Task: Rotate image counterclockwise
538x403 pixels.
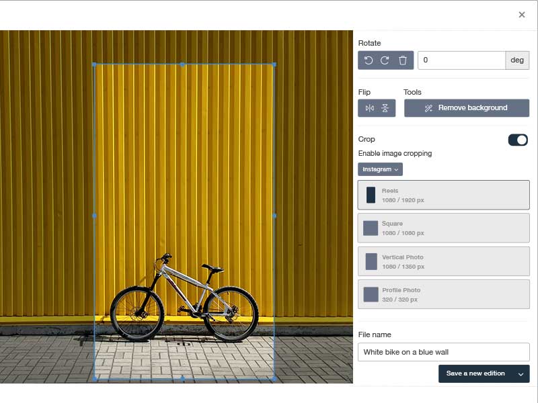Action: (369, 60)
